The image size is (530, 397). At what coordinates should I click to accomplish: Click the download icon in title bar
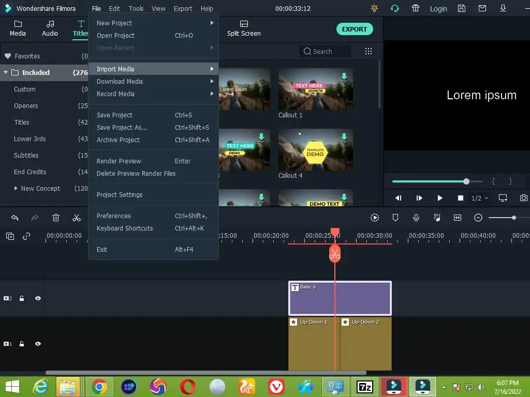(x=503, y=8)
